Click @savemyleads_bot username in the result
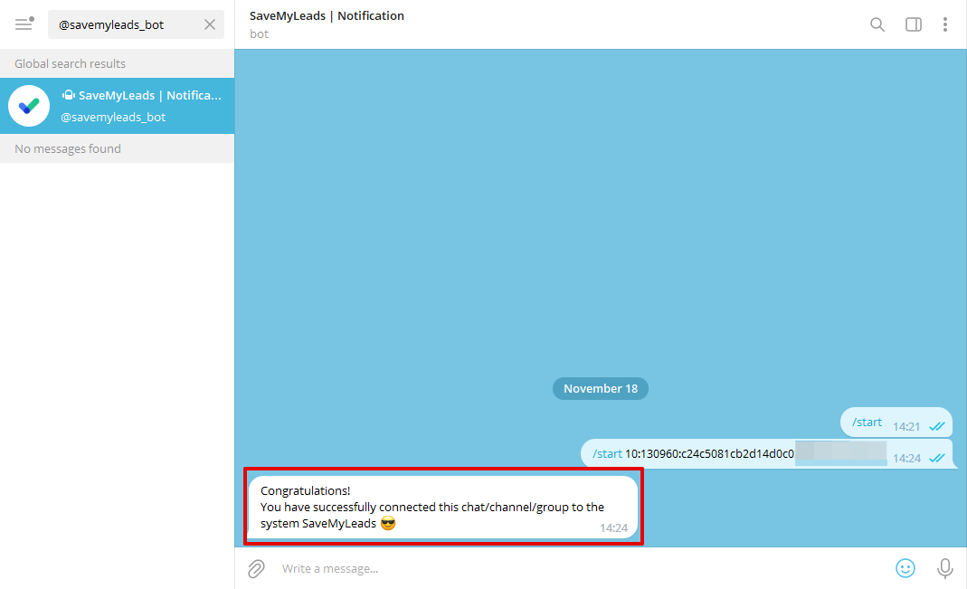This screenshot has height=589, width=967. (x=113, y=118)
